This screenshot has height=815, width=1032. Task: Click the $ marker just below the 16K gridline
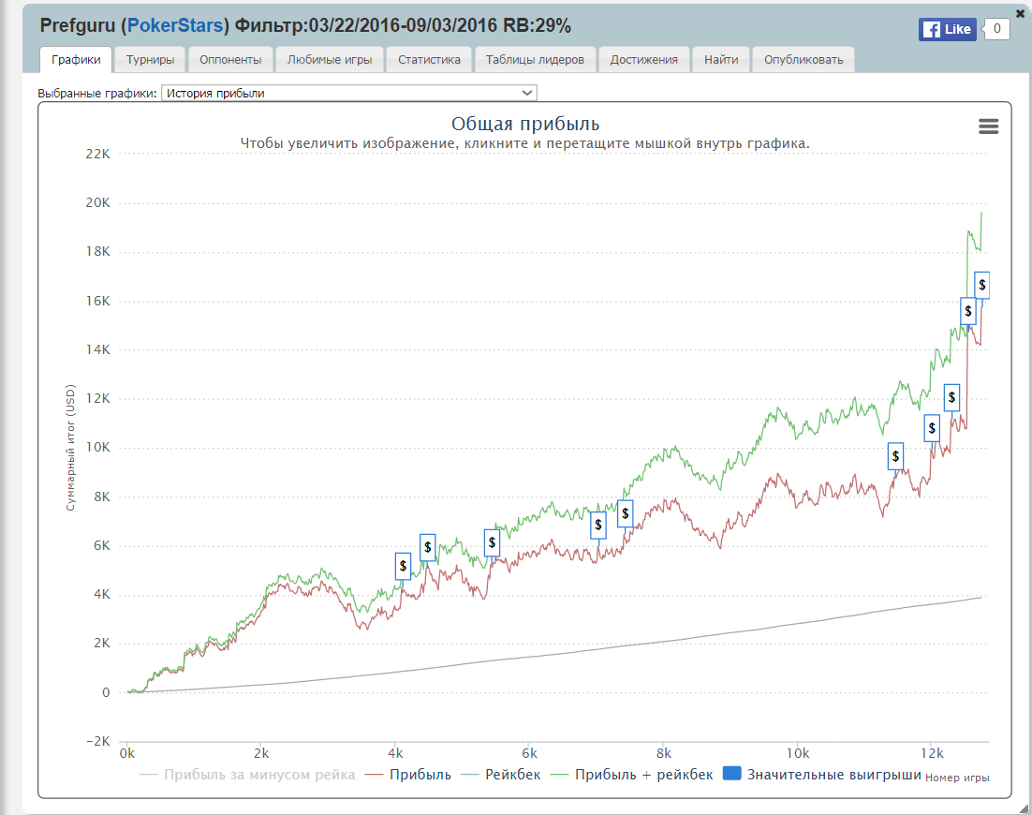pos(968,311)
